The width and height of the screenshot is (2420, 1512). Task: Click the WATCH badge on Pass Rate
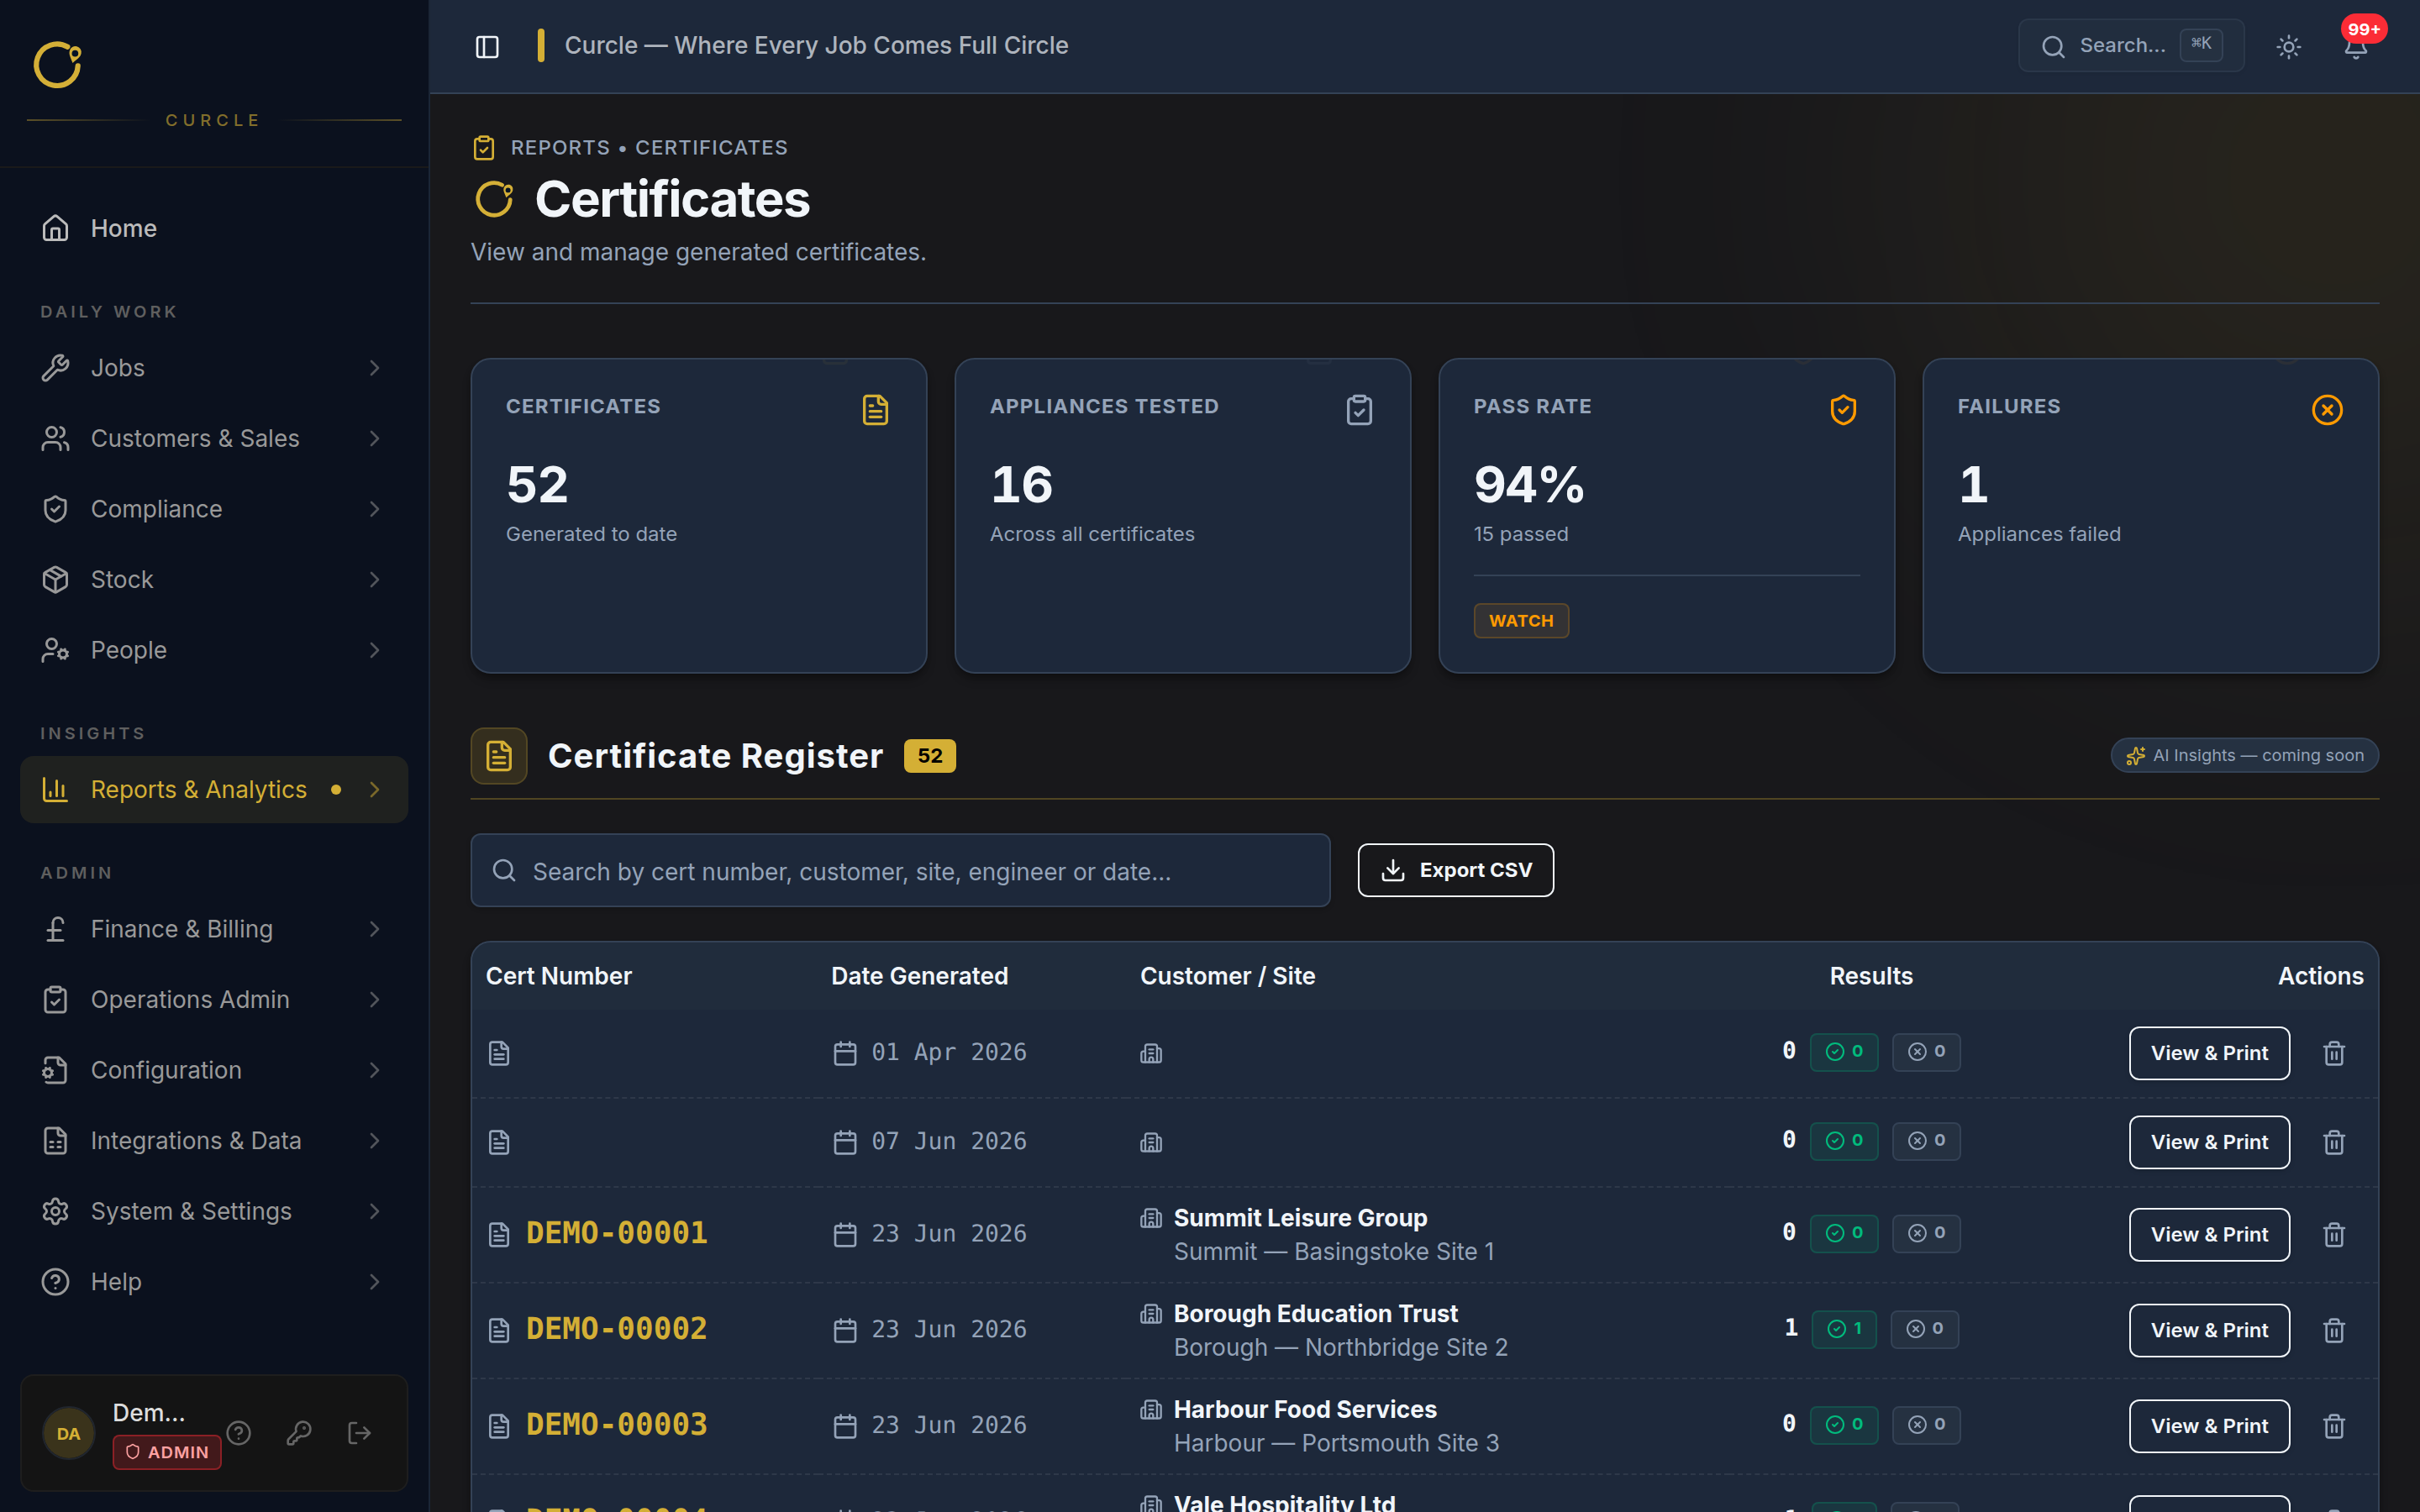point(1521,621)
